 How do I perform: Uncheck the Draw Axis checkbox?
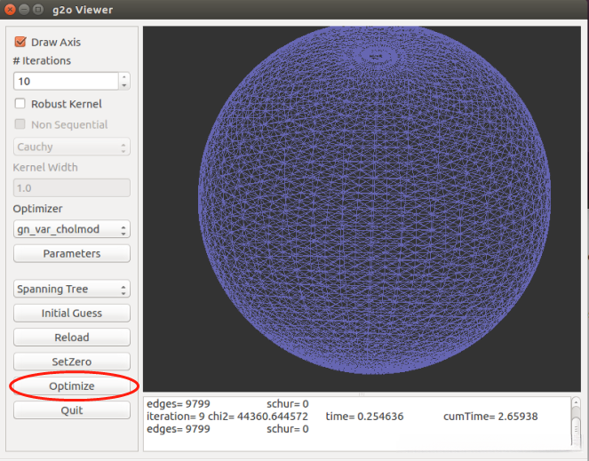click(20, 42)
